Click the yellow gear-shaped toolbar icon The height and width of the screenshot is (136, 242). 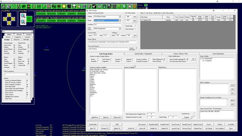[x=135, y=6]
